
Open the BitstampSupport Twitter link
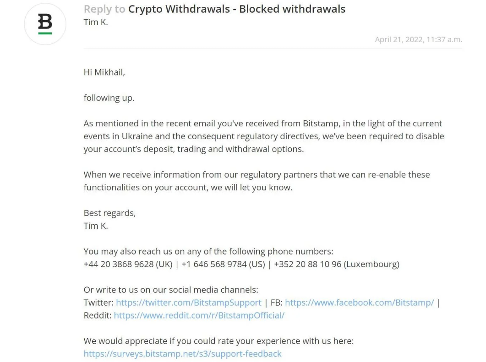tap(188, 303)
